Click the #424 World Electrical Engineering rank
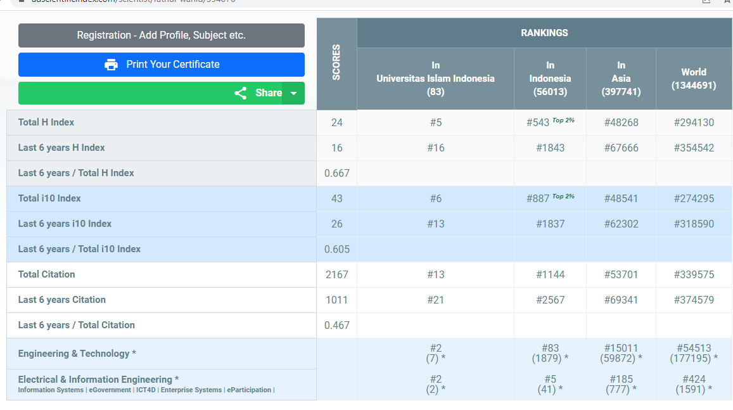The image size is (733, 410). pyautogui.click(x=694, y=379)
